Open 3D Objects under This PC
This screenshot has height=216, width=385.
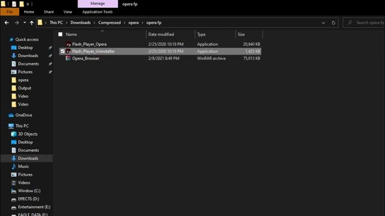click(x=28, y=134)
